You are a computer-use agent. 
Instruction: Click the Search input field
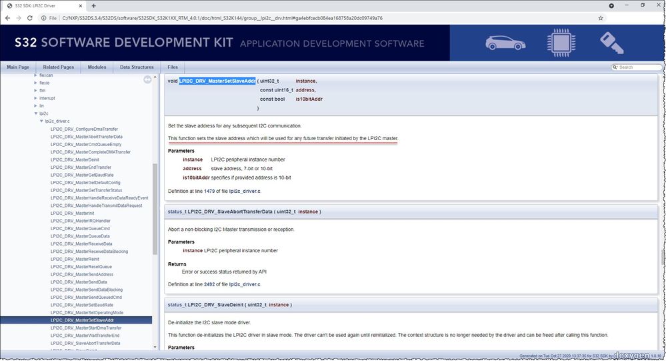pyautogui.click(x=639, y=67)
